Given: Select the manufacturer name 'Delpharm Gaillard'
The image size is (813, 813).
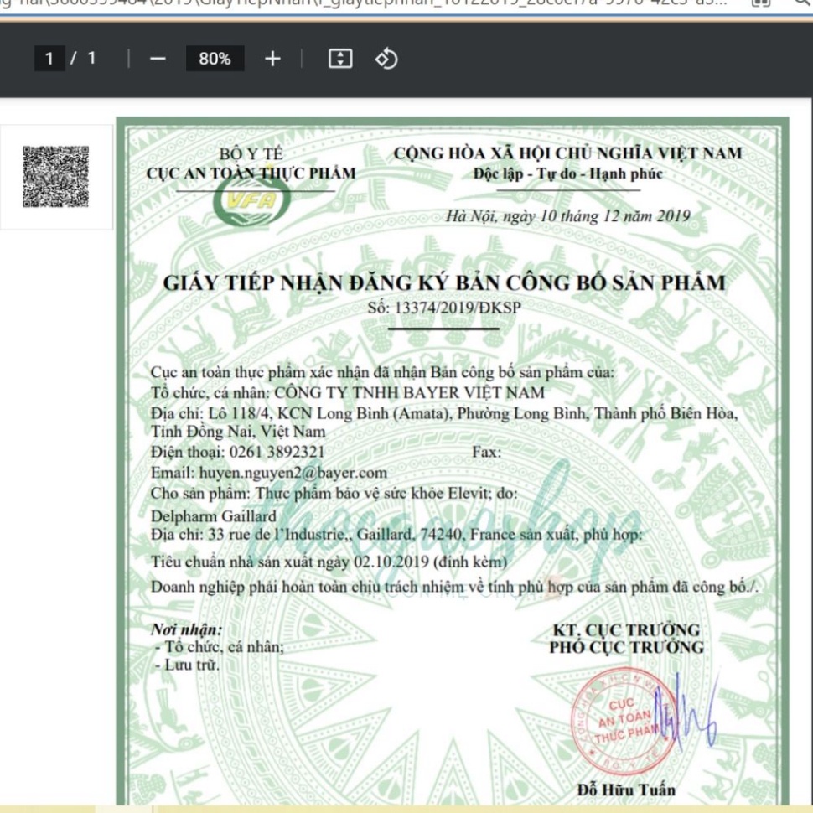Looking at the screenshot, I should coord(213,516).
